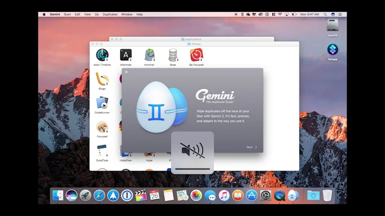385x216 pixels.
Task: Open Messages in the Dock
Action: [x=210, y=195]
